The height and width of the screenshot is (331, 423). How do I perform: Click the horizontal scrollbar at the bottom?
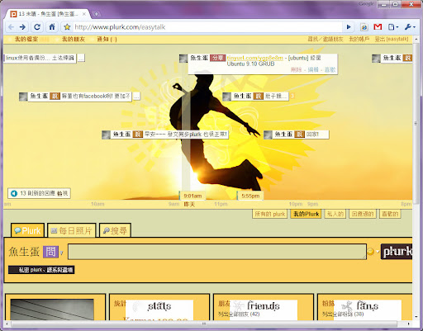point(204,324)
